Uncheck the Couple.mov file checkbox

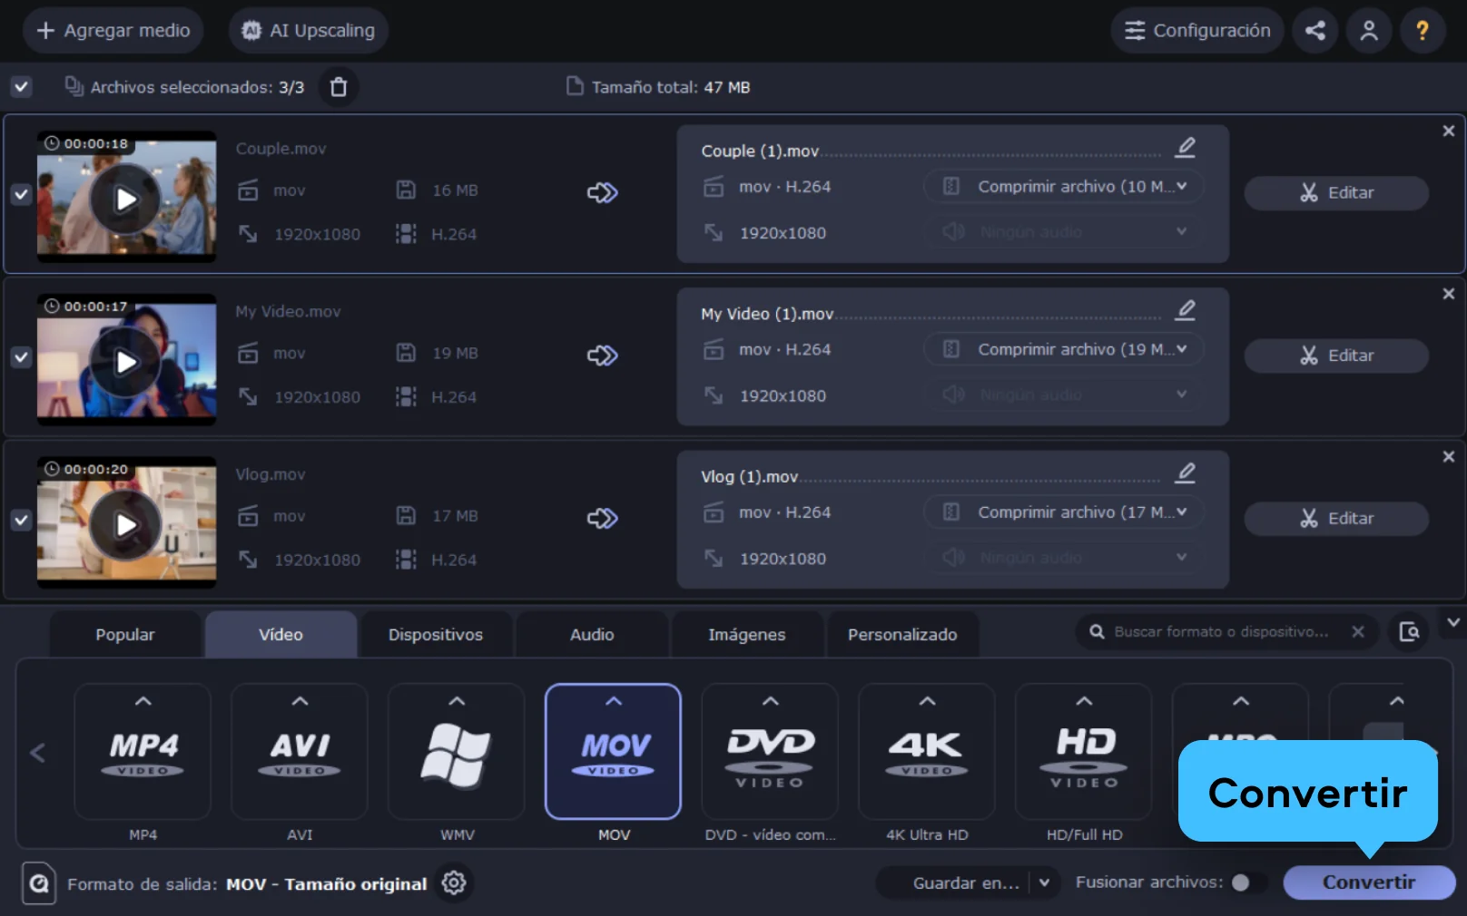tap(21, 194)
